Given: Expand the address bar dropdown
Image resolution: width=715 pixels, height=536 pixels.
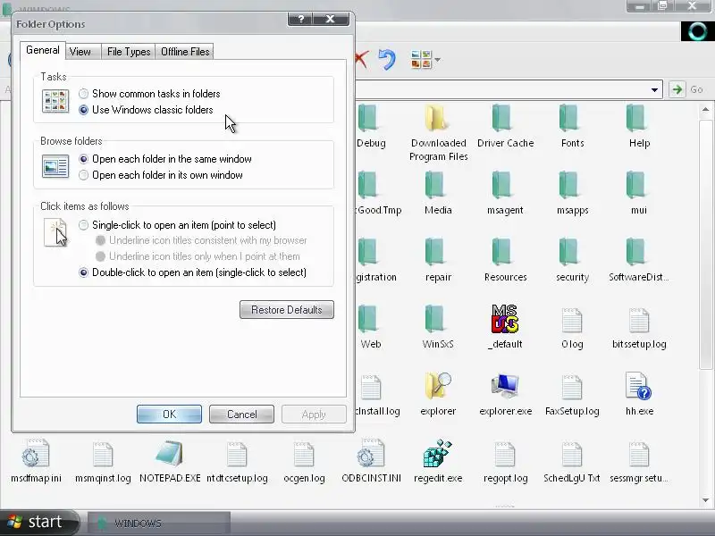Looking at the screenshot, I should click(x=654, y=90).
